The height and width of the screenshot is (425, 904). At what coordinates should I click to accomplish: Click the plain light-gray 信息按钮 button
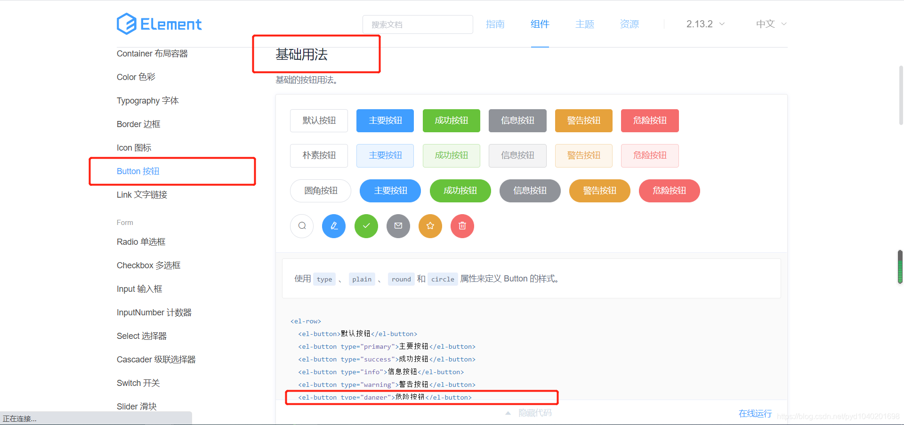517,156
